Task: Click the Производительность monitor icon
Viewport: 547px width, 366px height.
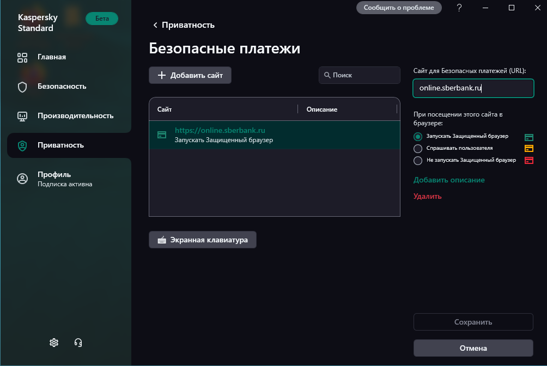Action: (x=22, y=116)
